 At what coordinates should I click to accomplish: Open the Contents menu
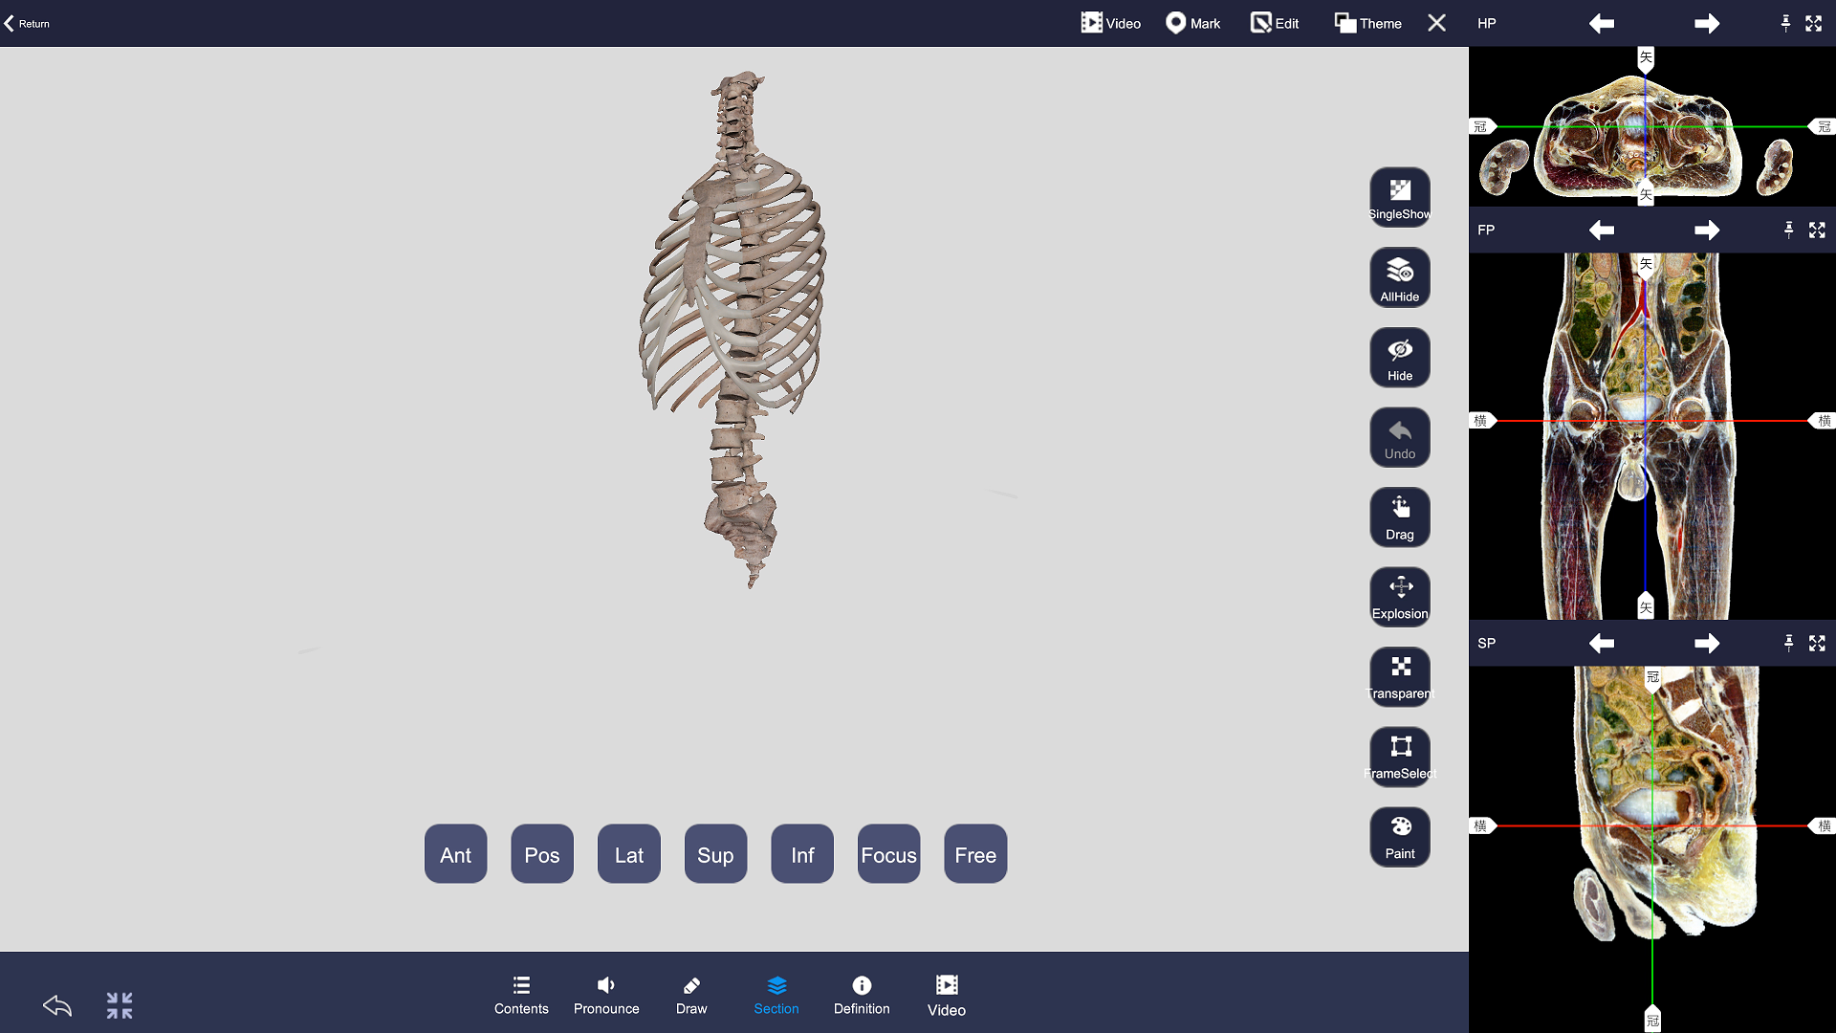click(521, 995)
